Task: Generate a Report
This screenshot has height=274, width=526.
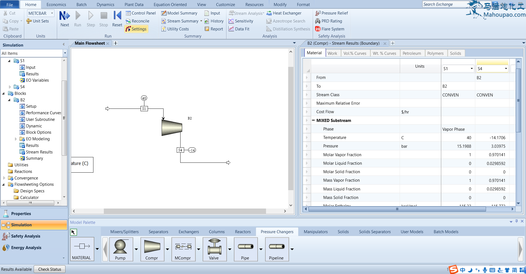Action: (214, 29)
